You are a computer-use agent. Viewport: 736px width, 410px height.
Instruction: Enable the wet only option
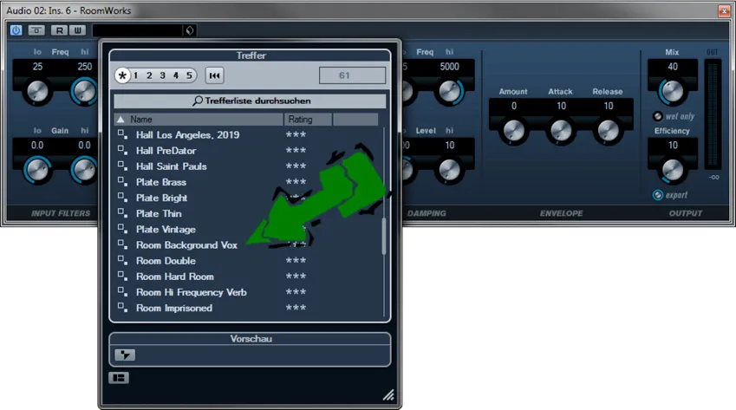pos(658,116)
